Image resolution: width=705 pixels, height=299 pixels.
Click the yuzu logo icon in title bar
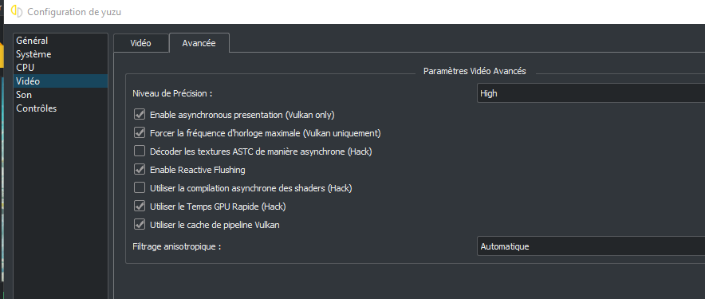pos(17,12)
